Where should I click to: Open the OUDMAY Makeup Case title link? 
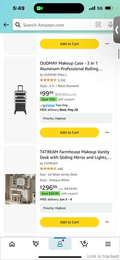click(71, 66)
